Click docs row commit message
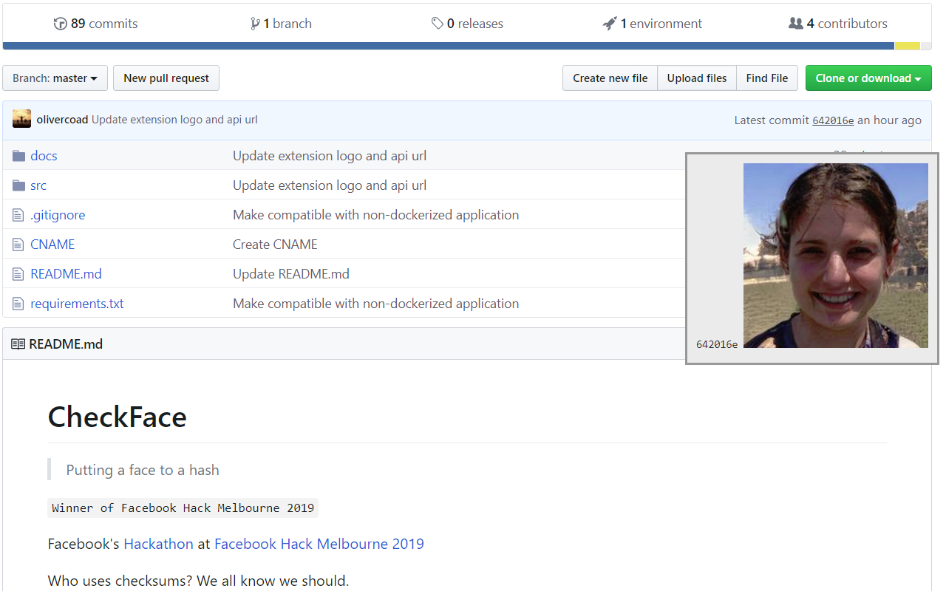 click(330, 156)
